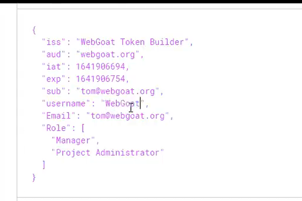Click the closing square bracket of Role array
This screenshot has width=302, height=201.
pos(44,165)
